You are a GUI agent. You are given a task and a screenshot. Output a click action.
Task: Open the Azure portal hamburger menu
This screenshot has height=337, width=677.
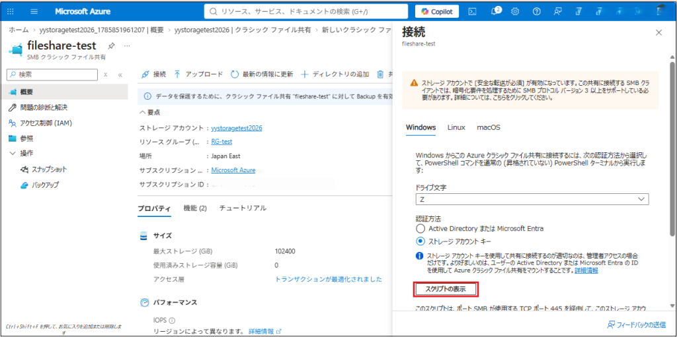(34, 12)
